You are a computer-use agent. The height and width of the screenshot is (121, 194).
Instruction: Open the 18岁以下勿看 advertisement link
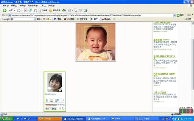click(160, 92)
